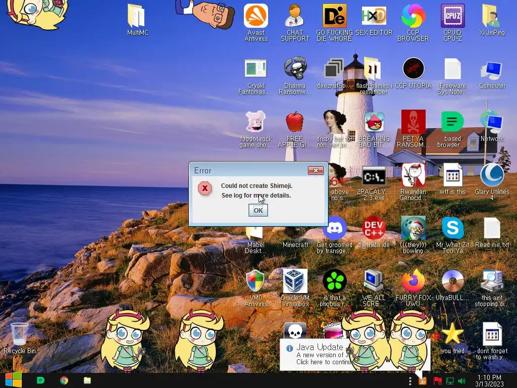Select the Glary Utilities 4 shortcut
Image resolution: width=517 pixels, height=388 pixels.
coord(492,182)
